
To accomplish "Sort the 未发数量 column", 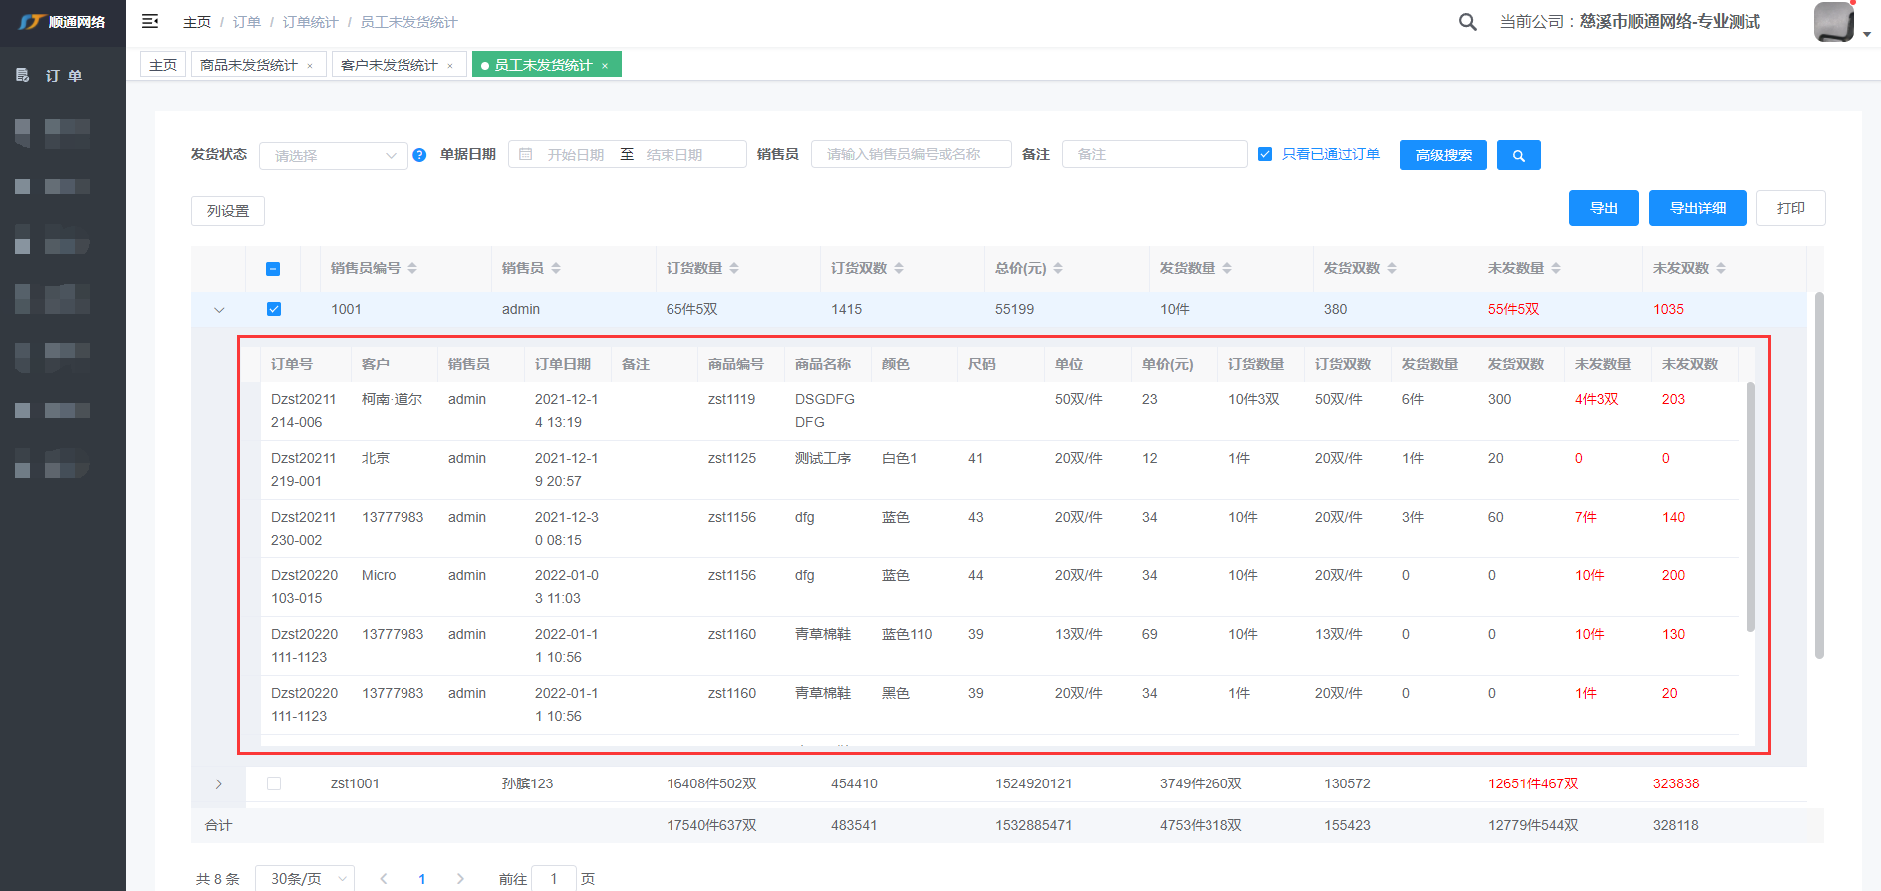I will 1556,268.
